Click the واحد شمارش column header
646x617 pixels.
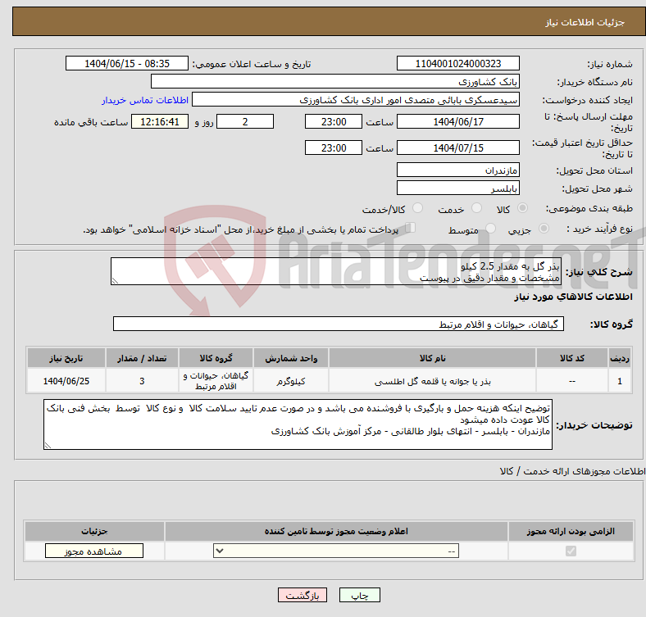[291, 358]
